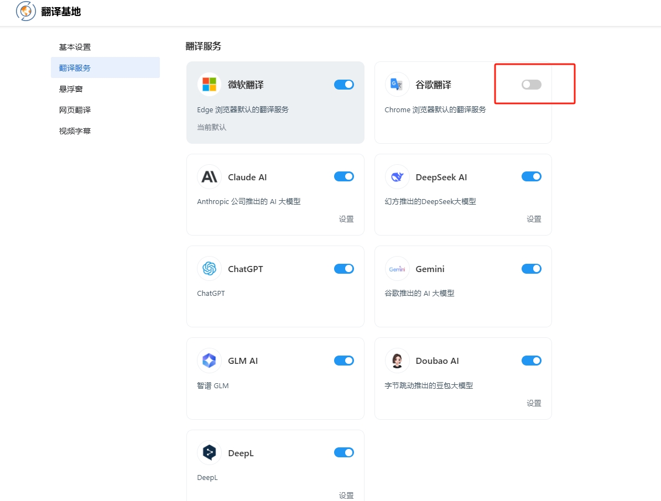Image resolution: width=661 pixels, height=501 pixels.
Task: Select 翻译服务 in the sidebar
Action: (x=106, y=68)
